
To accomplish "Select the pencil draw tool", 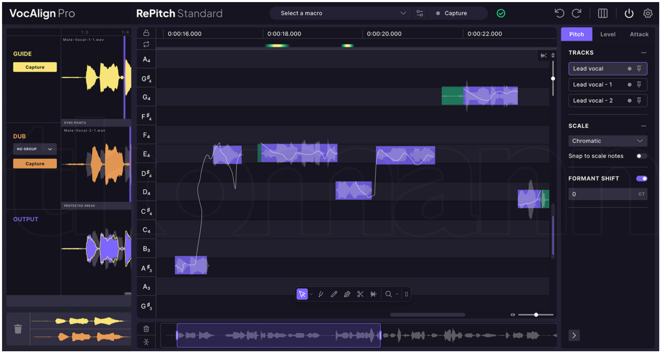I will [334, 294].
